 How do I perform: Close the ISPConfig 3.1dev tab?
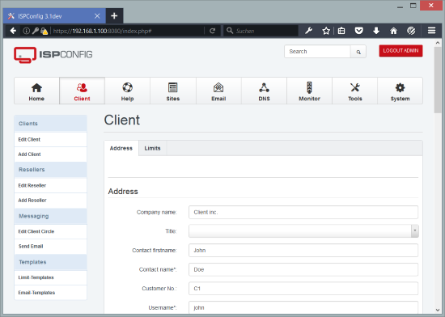(x=97, y=16)
